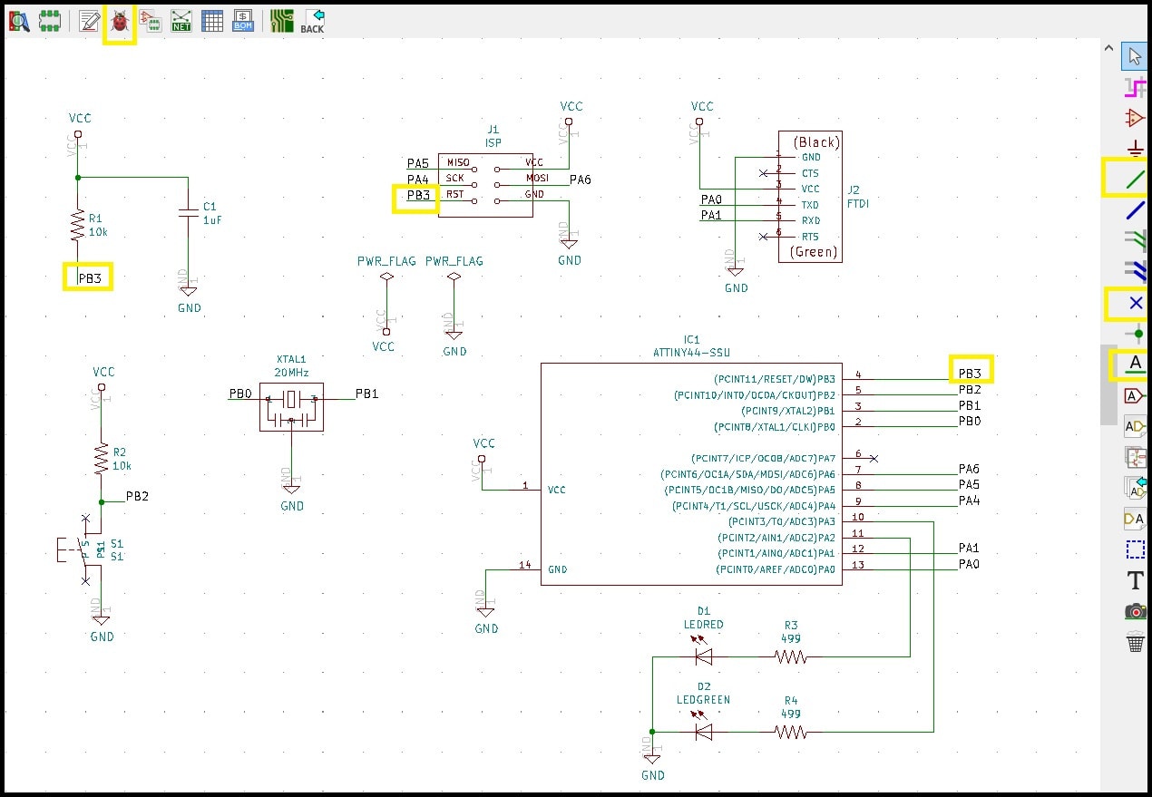Click the PB2 label near R2
Viewport: 1152px width, 797px height.
[137, 496]
